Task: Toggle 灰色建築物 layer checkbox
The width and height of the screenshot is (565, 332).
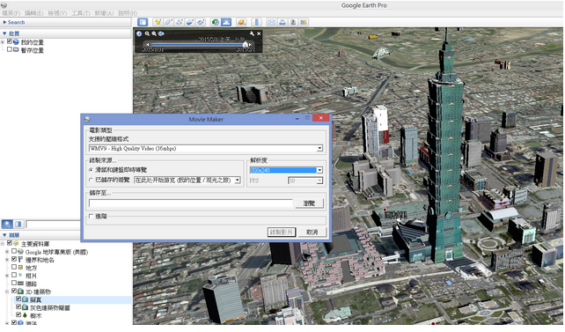Action: coord(18,306)
